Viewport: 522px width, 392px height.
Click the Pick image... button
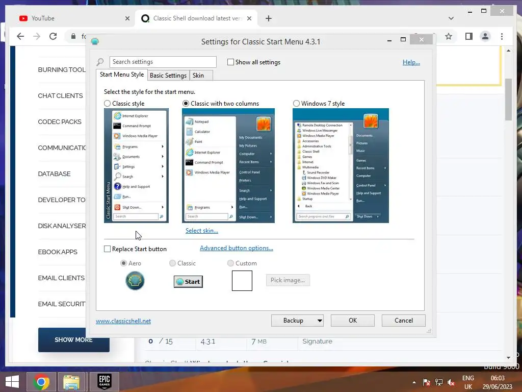click(x=288, y=280)
